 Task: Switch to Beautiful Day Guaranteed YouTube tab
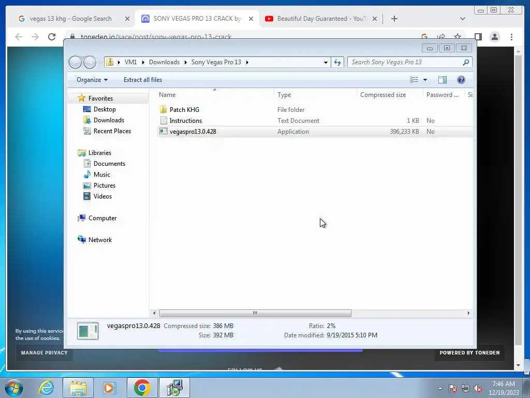coord(320,19)
